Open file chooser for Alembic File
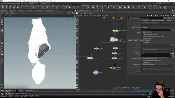The width and height of the screenshot is (175, 98). (x=173, y=30)
